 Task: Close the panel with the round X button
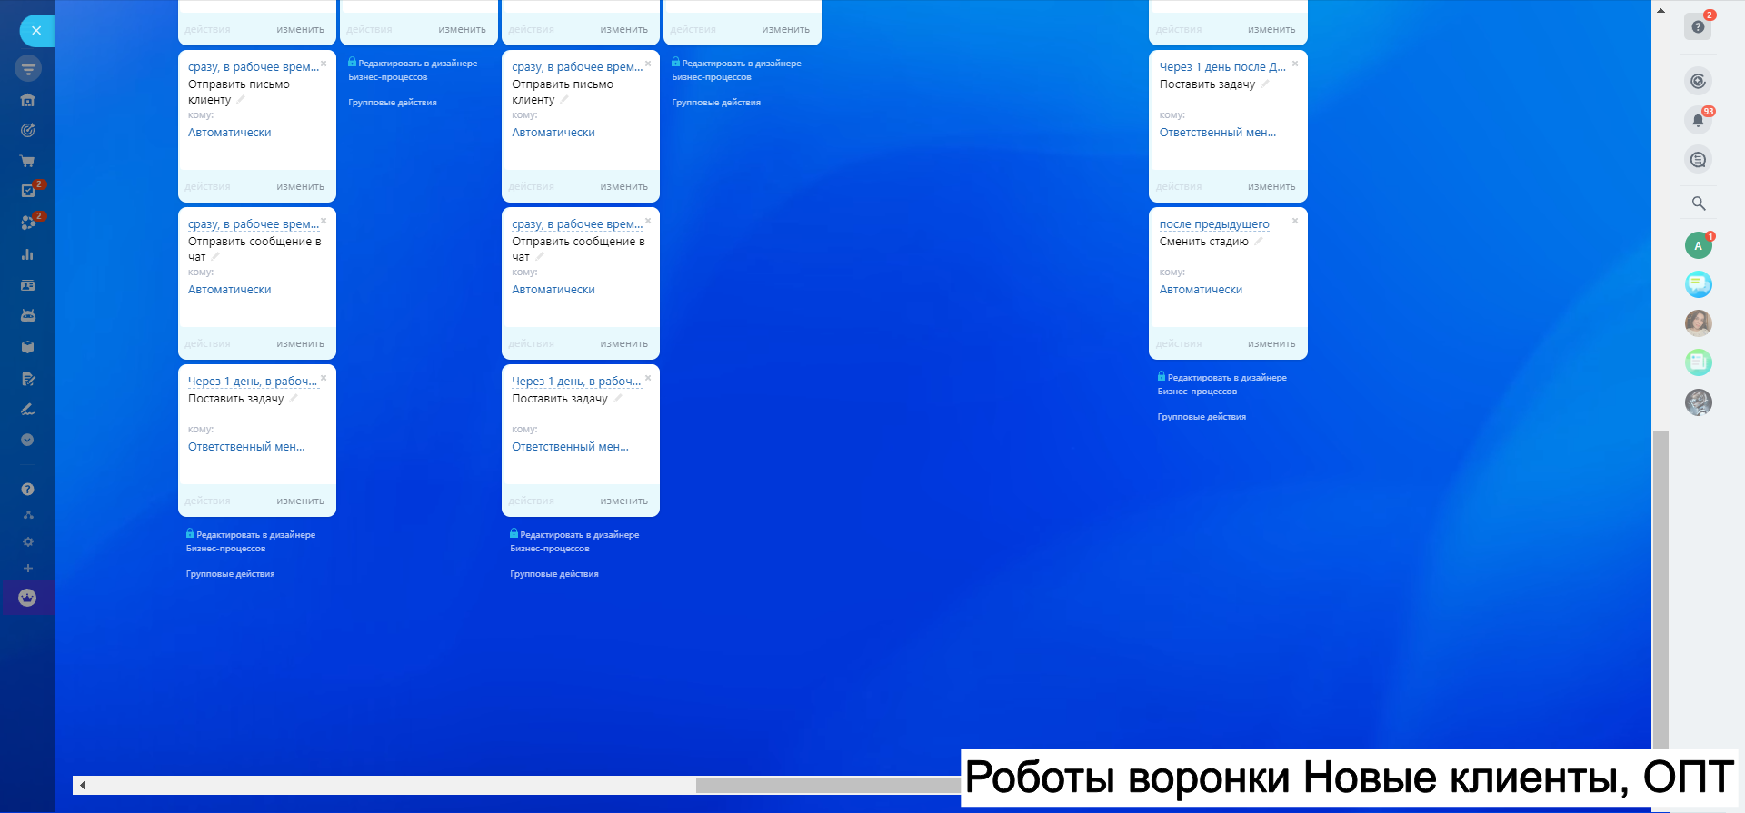point(36,31)
